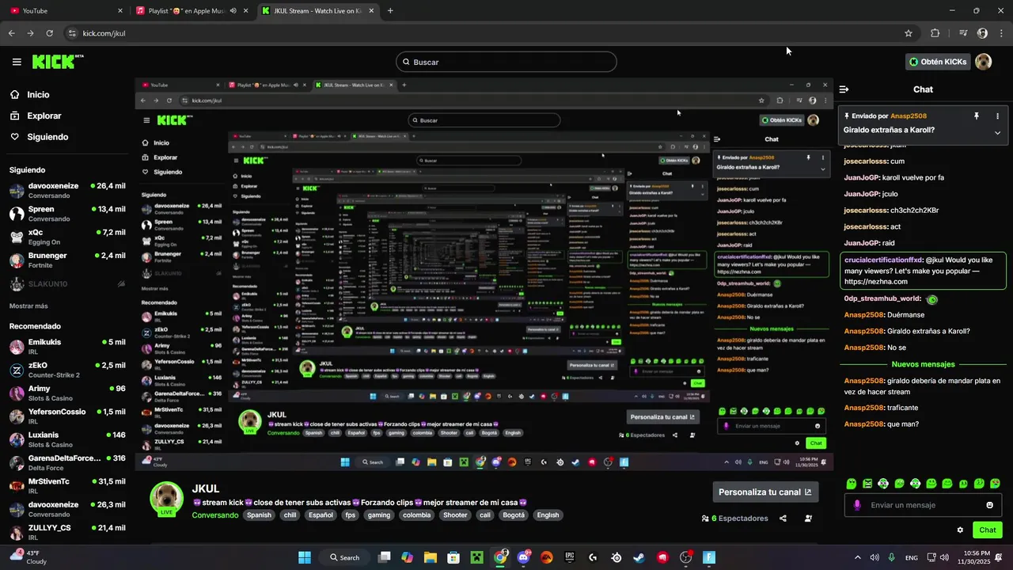The width and height of the screenshot is (1013, 570).
Task: Open Minecraft from the taskbar
Action: pyautogui.click(x=476, y=557)
